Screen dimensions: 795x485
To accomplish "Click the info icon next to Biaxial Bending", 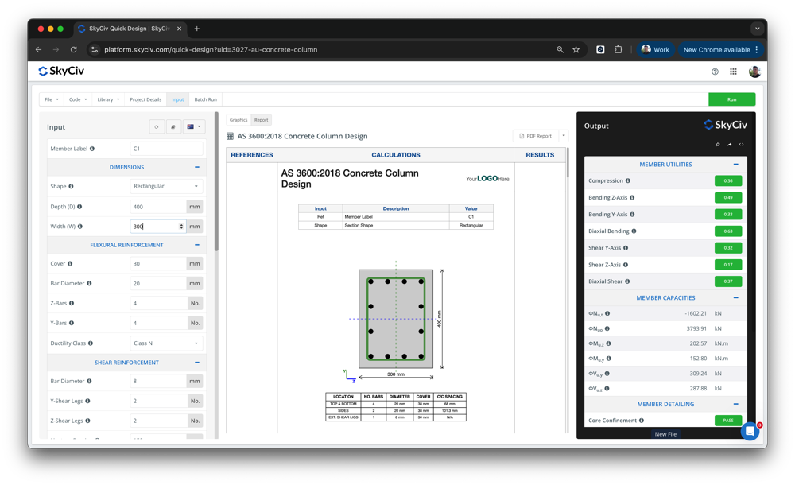I will [634, 231].
